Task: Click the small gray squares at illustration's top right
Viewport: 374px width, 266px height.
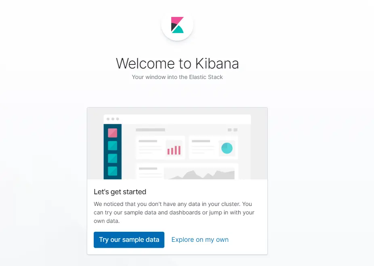Action: [233, 130]
